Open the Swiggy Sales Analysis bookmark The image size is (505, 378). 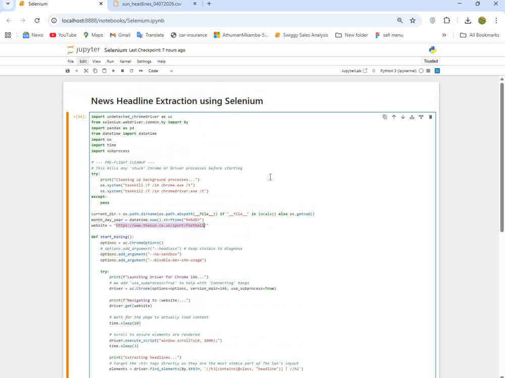[x=301, y=35]
